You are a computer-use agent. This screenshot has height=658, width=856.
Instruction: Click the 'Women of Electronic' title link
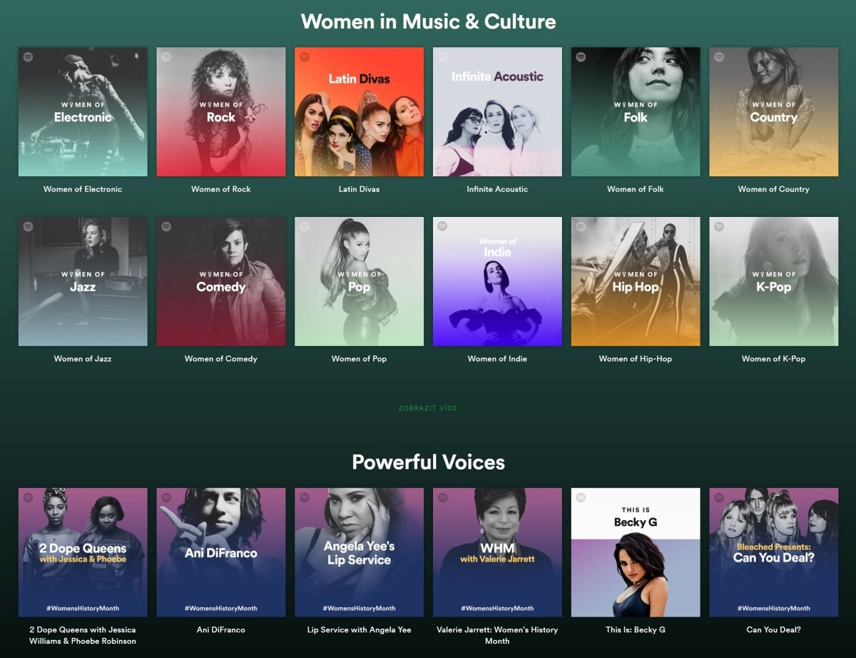pyautogui.click(x=83, y=189)
